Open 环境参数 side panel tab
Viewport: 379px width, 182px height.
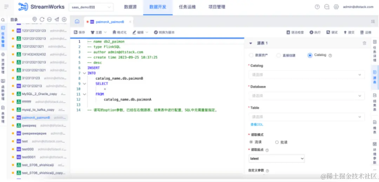(375, 153)
